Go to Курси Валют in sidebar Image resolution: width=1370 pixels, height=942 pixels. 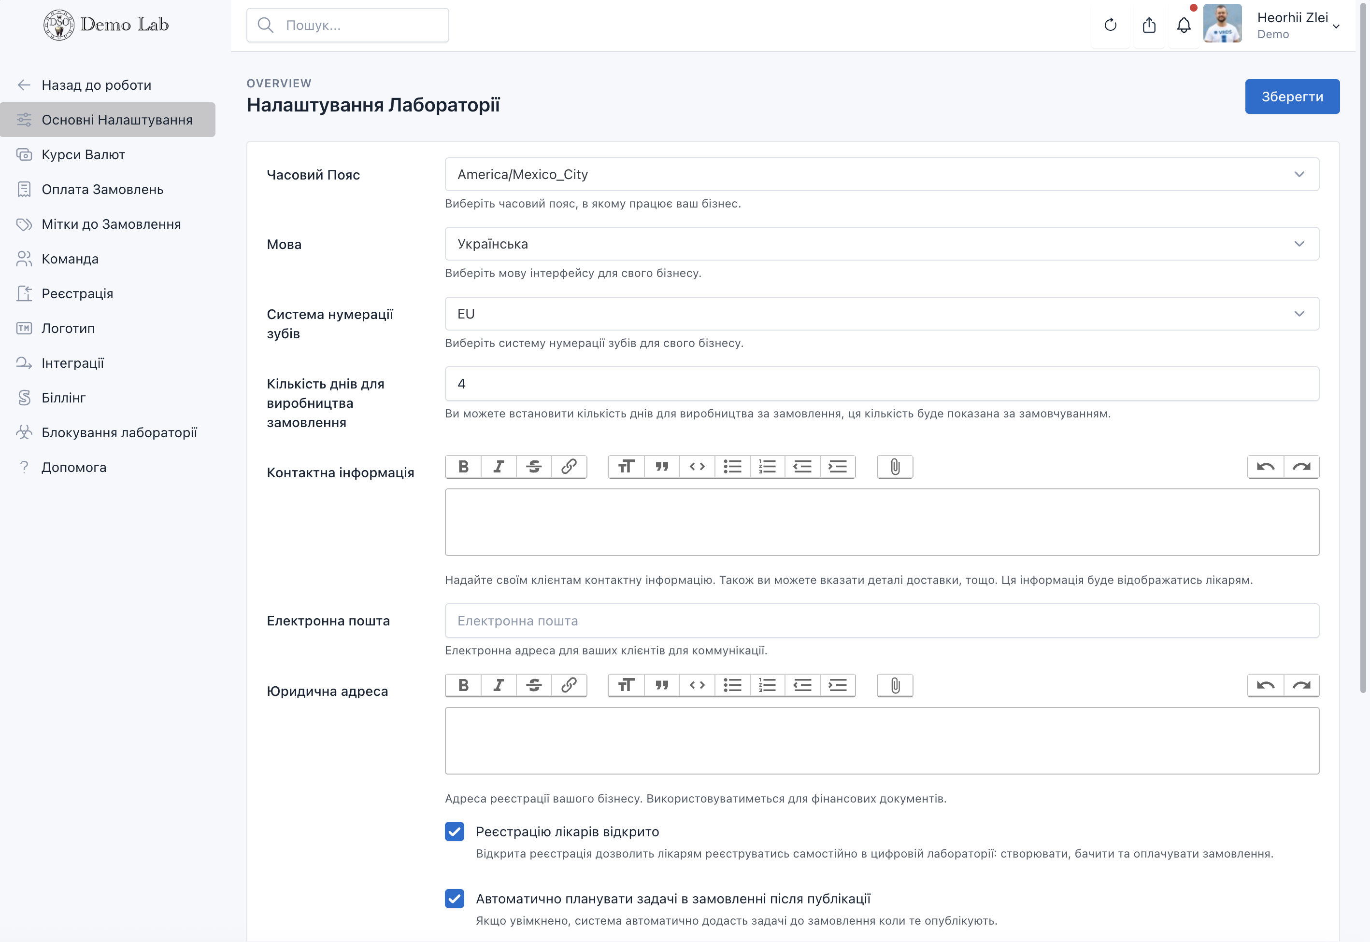[83, 154]
